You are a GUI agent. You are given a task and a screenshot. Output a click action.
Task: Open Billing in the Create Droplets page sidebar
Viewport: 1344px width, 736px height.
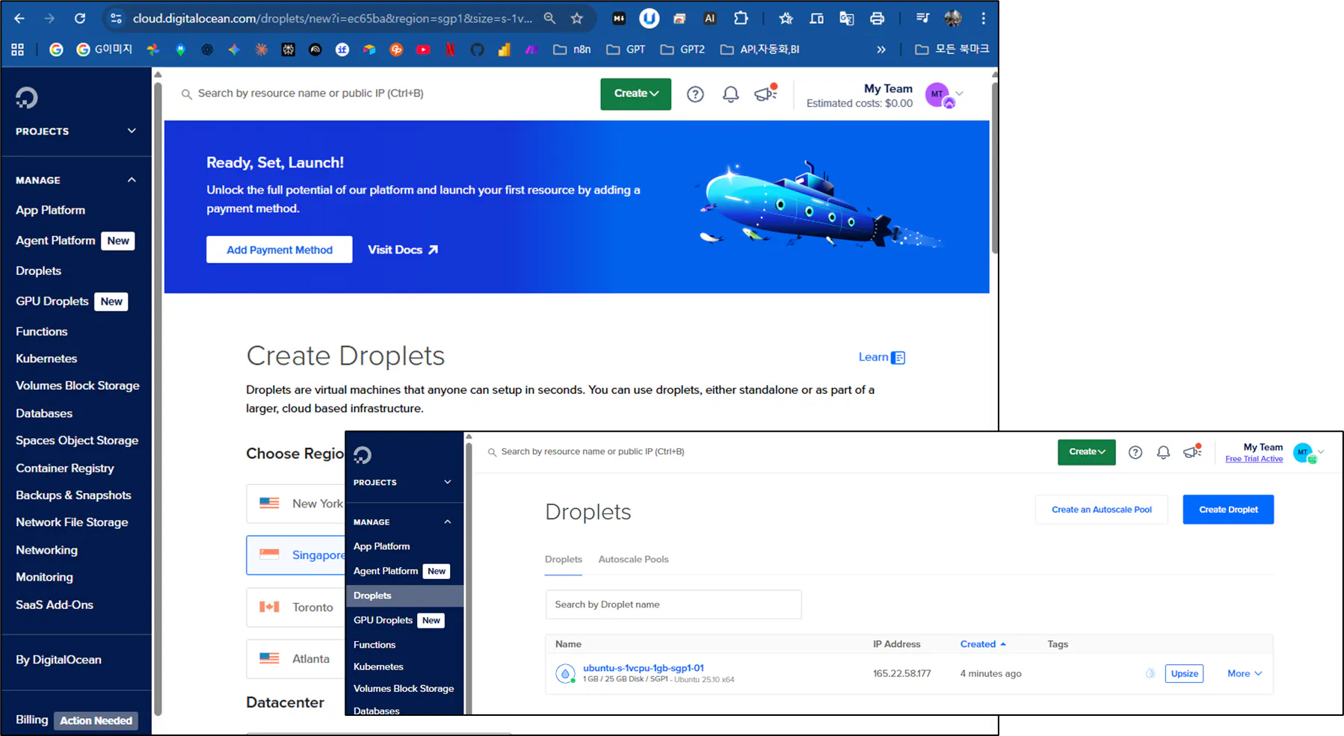point(32,720)
